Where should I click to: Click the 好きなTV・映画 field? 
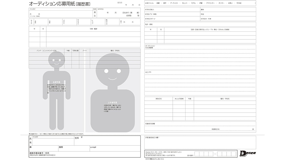(171, 14)
